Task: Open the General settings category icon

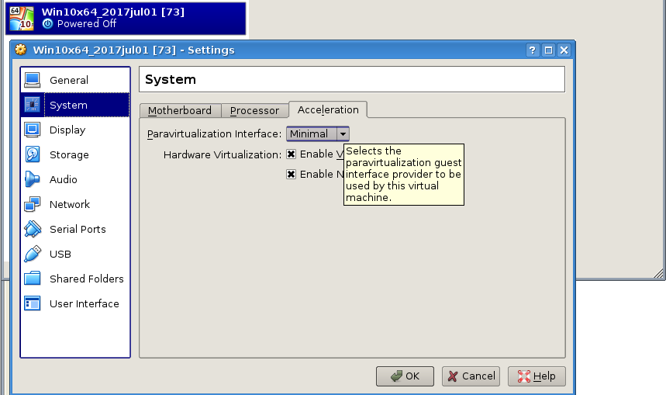Action: 33,80
